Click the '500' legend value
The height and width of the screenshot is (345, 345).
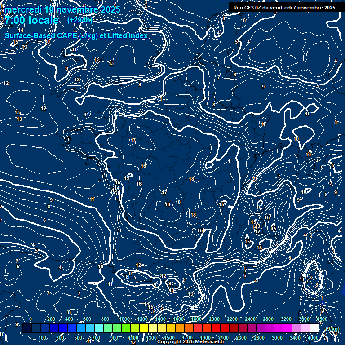[78, 338]
